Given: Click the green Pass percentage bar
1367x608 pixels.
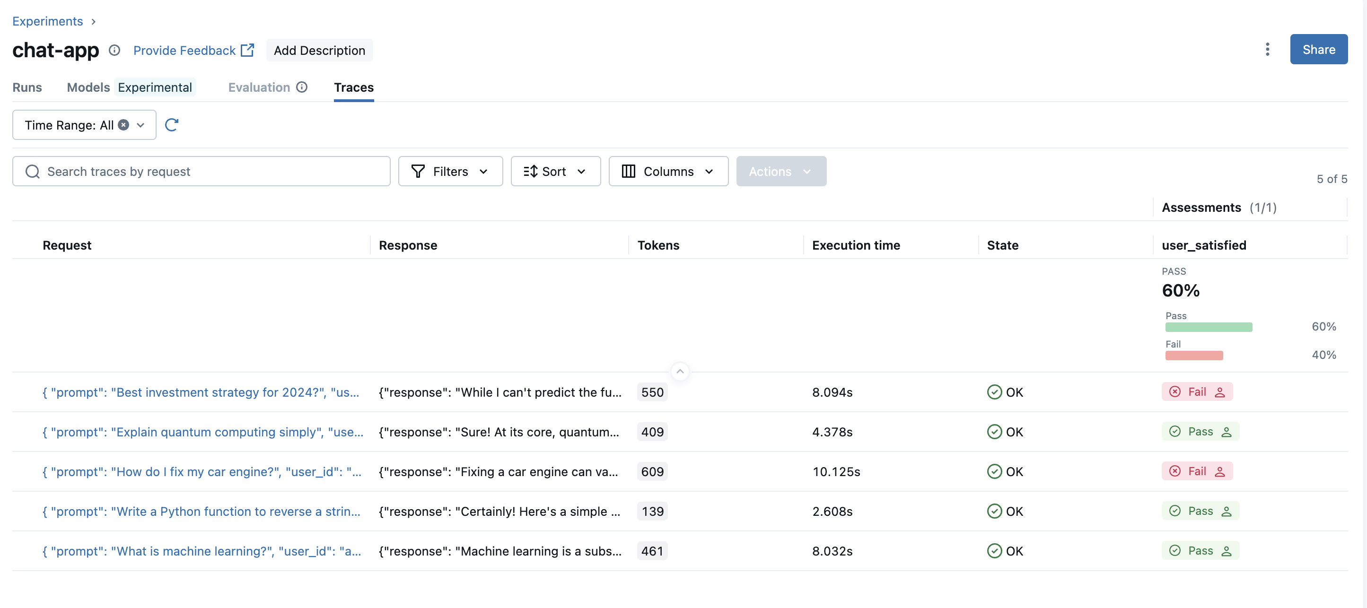Looking at the screenshot, I should click(x=1209, y=327).
